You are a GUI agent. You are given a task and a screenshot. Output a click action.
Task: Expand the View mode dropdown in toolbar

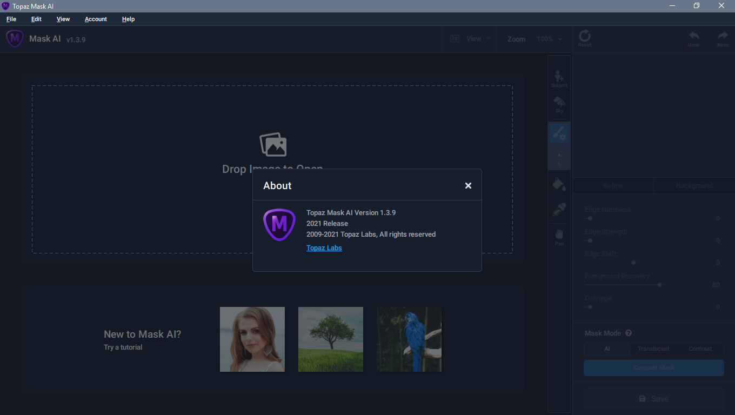point(470,39)
